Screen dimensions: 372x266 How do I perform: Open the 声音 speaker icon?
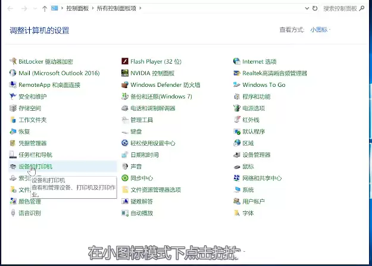coord(125,167)
